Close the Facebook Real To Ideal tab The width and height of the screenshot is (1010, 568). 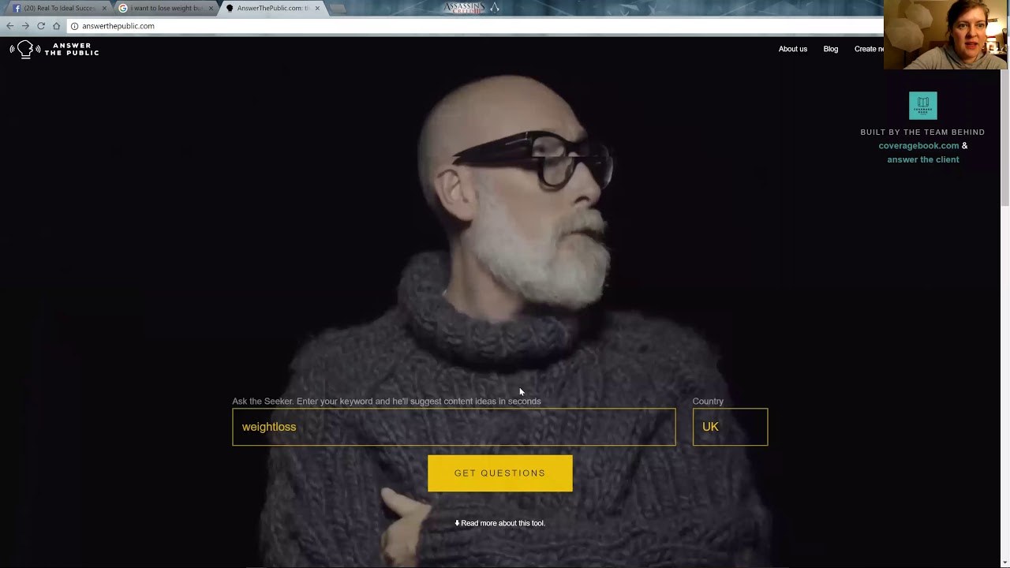point(104,8)
